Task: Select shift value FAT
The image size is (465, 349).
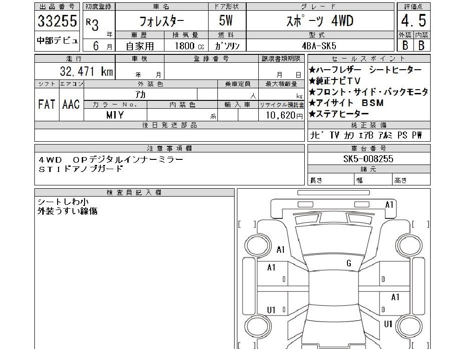Action: click(x=46, y=105)
